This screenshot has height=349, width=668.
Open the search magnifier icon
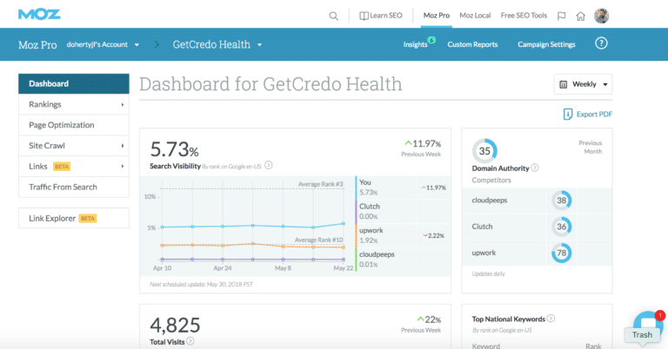pos(334,16)
